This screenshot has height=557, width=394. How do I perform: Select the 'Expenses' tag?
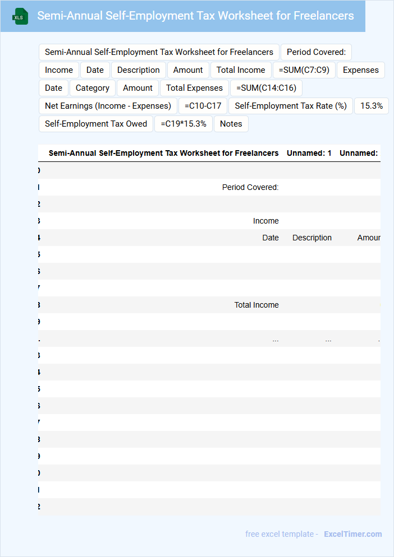pyautogui.click(x=360, y=70)
